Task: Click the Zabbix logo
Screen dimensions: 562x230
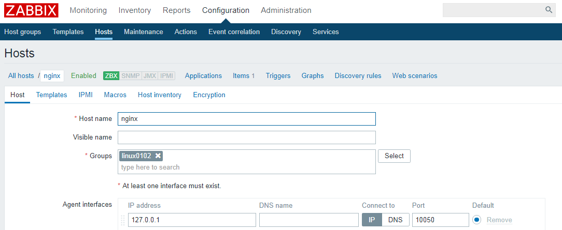Action: [32, 10]
